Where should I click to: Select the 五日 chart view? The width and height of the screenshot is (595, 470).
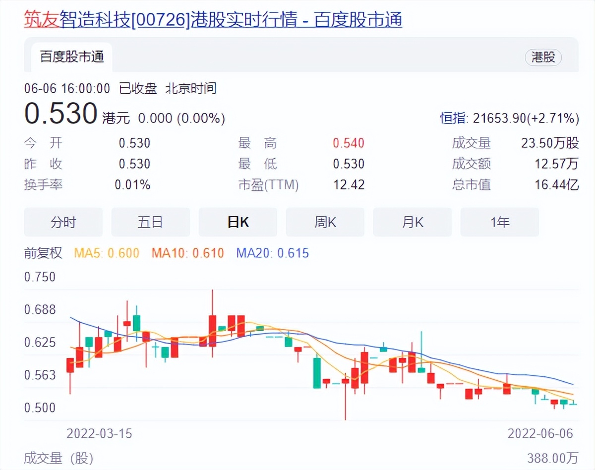pos(151,222)
